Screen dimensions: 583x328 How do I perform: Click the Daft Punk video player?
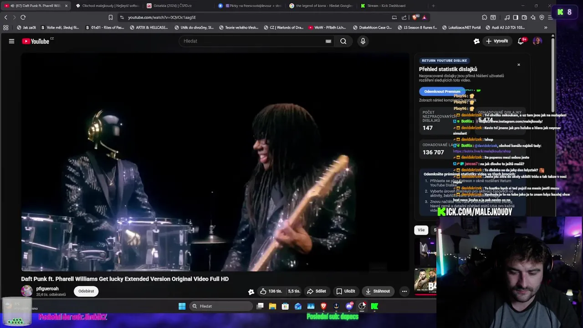tap(215, 162)
